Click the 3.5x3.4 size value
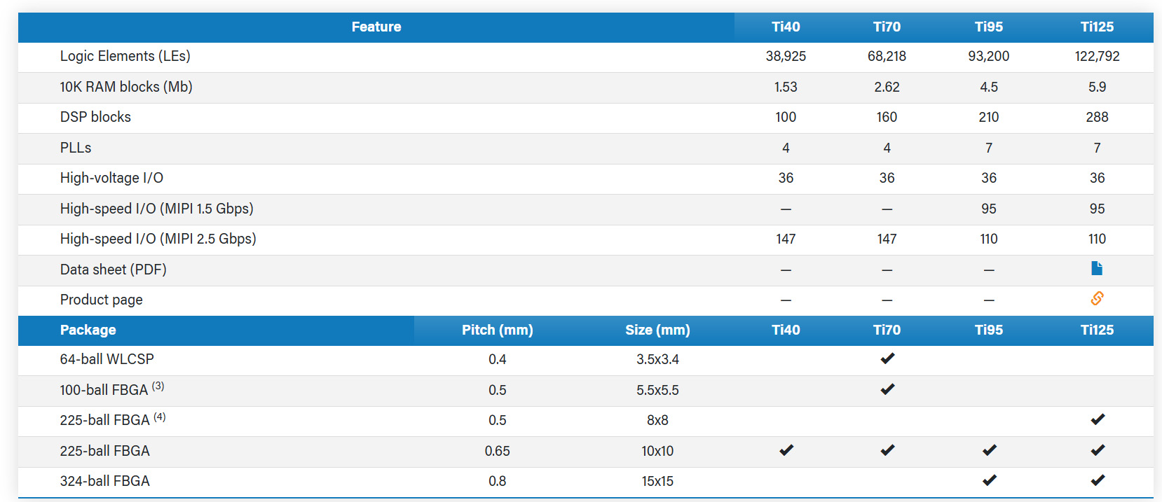 click(x=657, y=359)
